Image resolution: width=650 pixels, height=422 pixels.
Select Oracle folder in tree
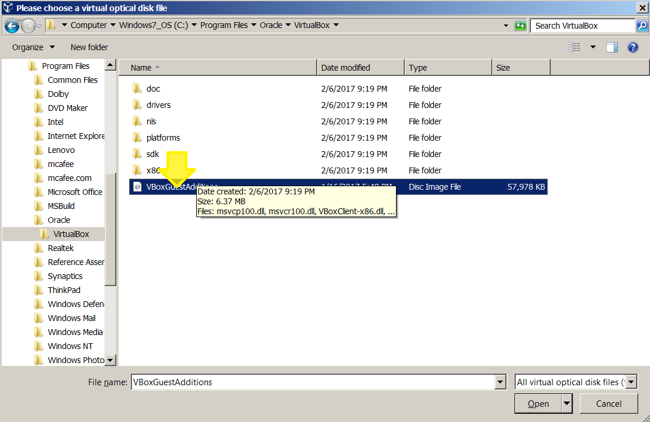[x=59, y=220]
